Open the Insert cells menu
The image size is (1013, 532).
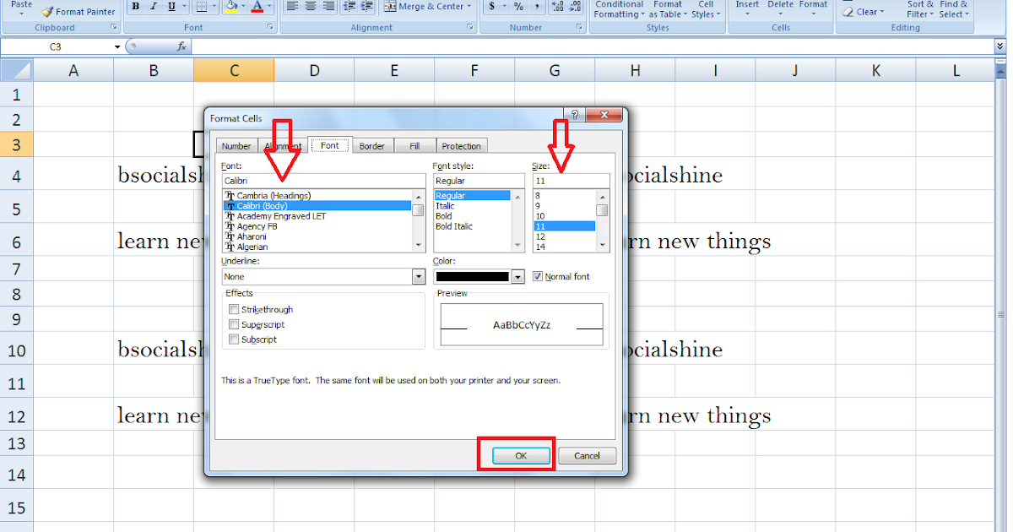(x=747, y=9)
